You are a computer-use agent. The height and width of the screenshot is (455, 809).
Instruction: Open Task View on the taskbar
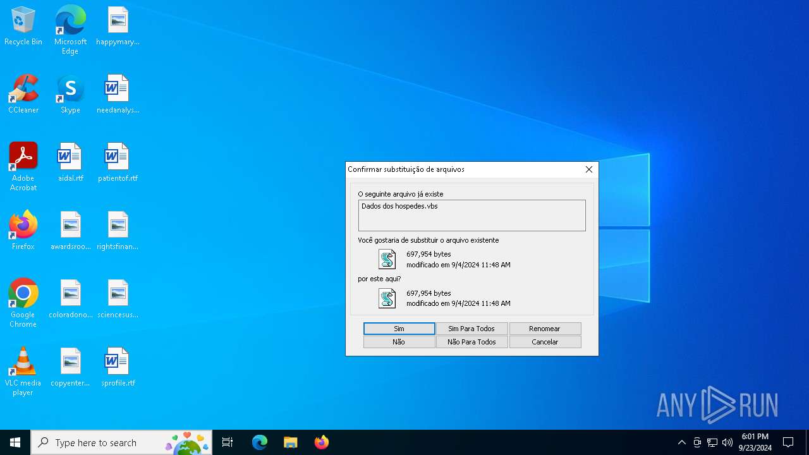228,442
